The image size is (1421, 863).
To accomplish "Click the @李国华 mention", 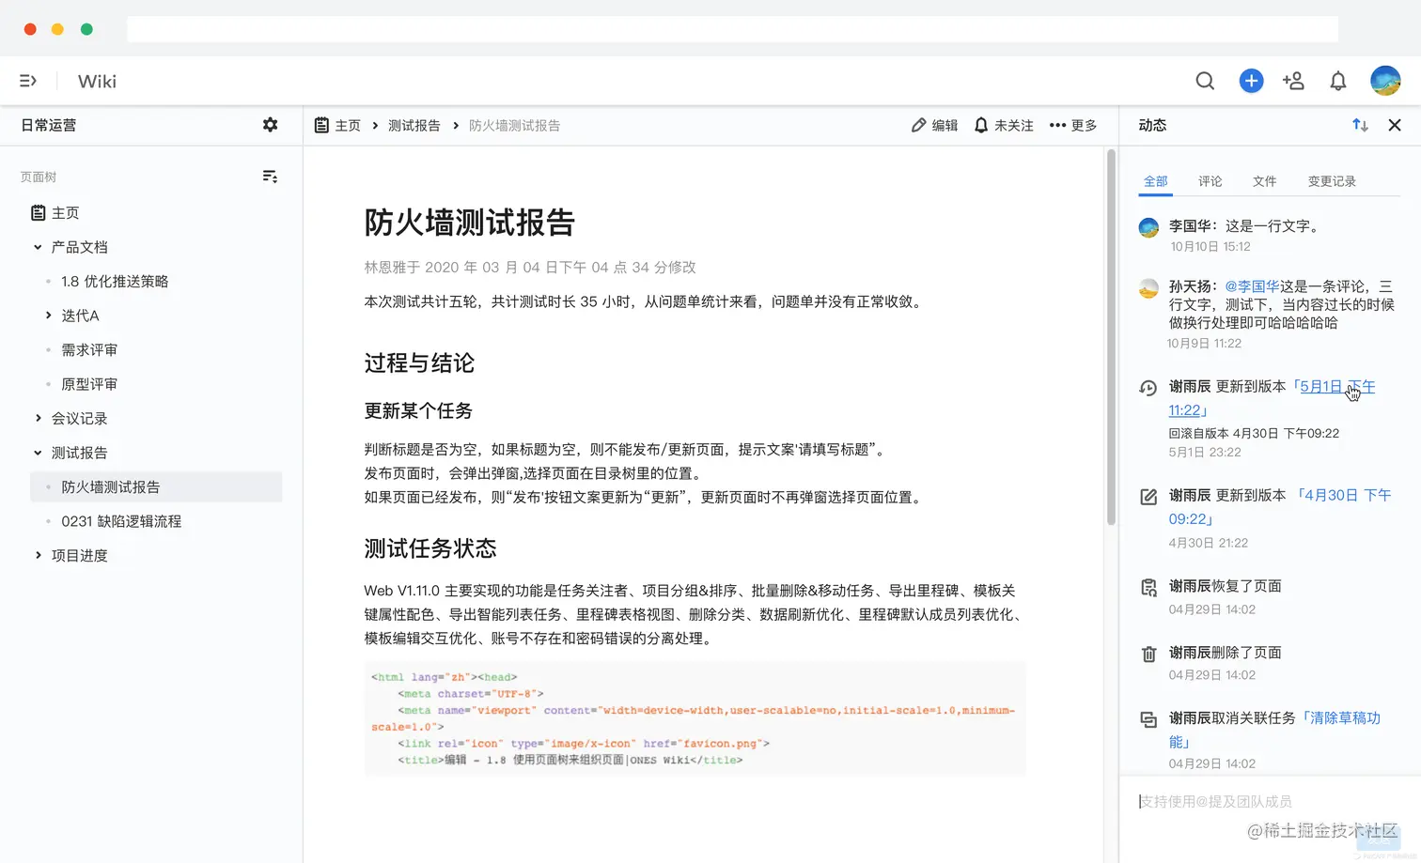I will 1252,286.
